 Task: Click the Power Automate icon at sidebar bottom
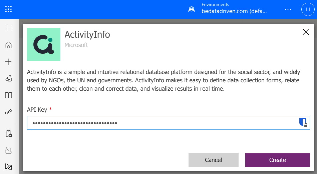(8, 167)
